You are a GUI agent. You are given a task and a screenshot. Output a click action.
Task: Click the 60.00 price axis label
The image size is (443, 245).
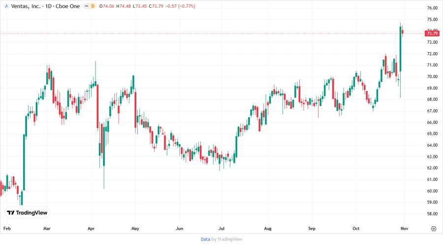click(x=432, y=191)
